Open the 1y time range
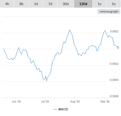 pyautogui.click(x=100, y=4)
